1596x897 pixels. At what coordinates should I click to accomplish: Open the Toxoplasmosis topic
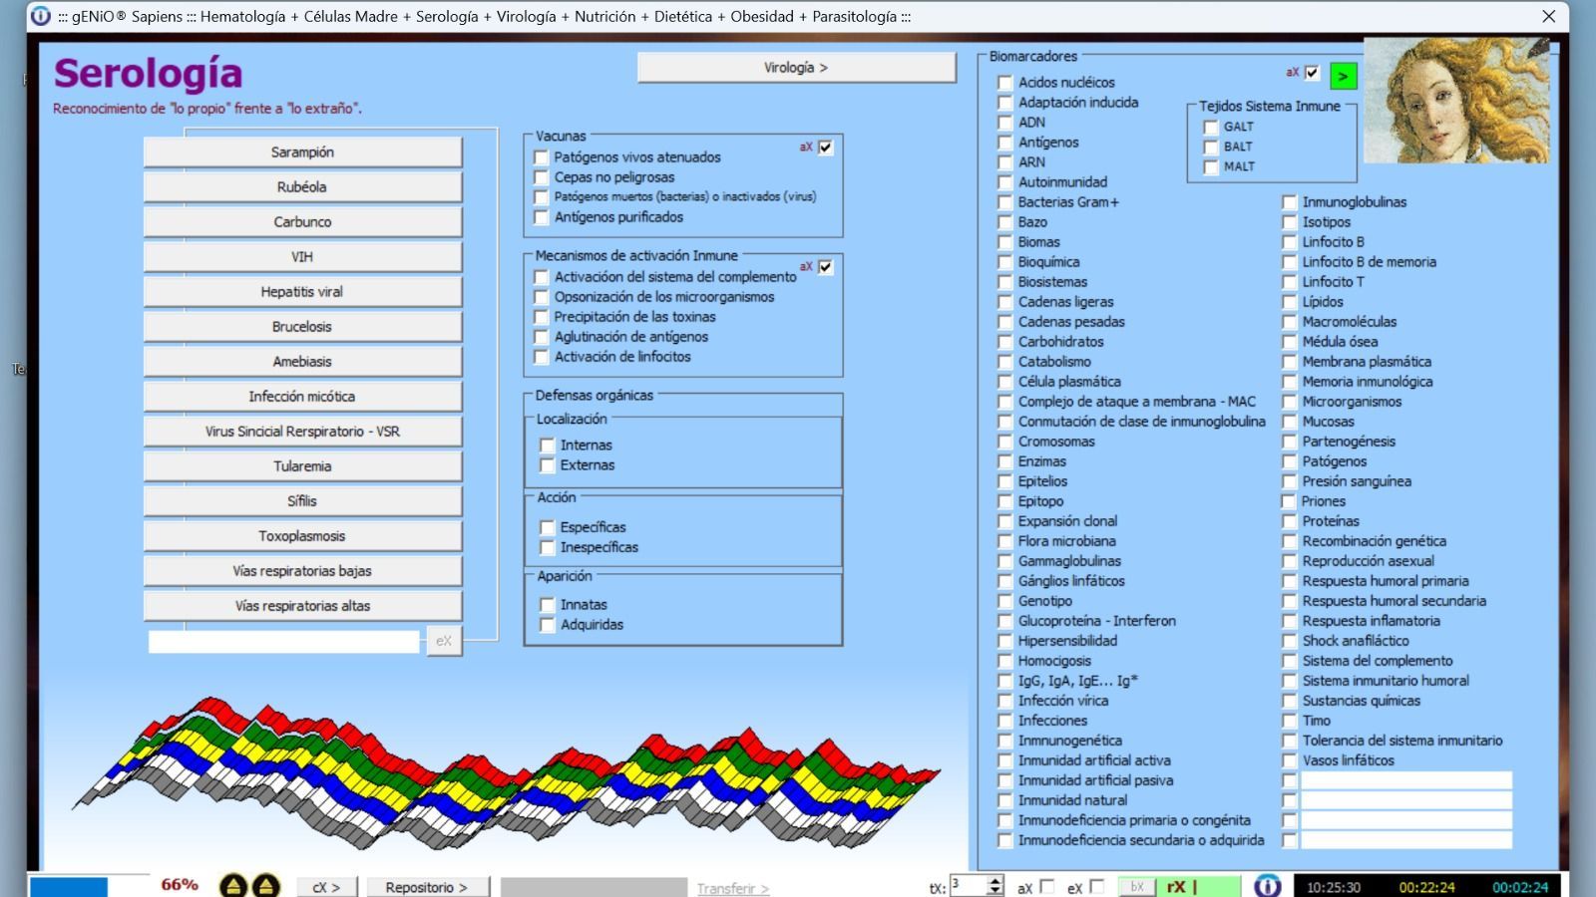302,536
